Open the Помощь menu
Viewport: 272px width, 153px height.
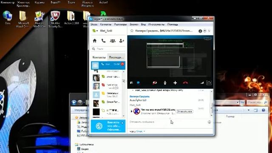coord(173,25)
